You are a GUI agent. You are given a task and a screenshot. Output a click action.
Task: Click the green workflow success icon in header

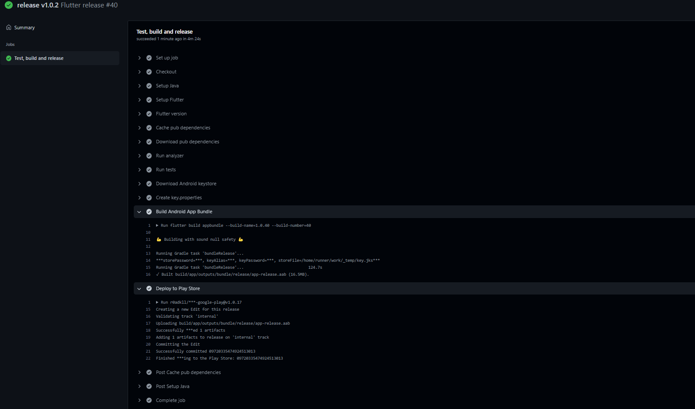point(9,5)
